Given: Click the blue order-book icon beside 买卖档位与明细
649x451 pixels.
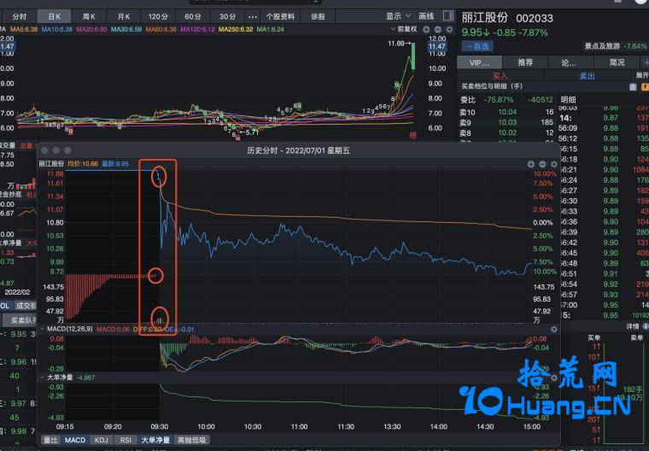Looking at the screenshot, I should coord(633,86).
